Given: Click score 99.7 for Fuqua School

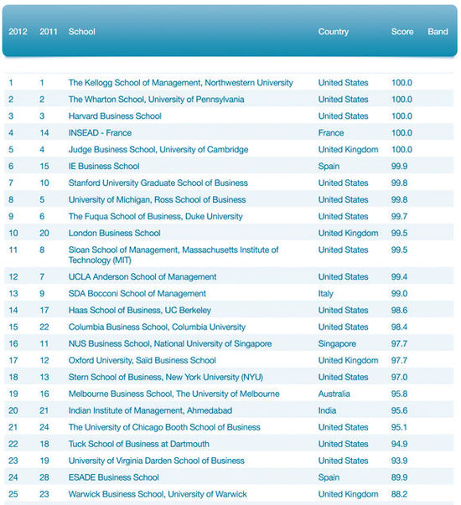Looking at the screenshot, I should pos(399,216).
